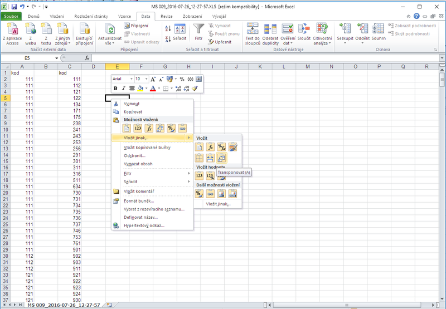Toggle Italic in the mini toolbar

(x=123, y=89)
